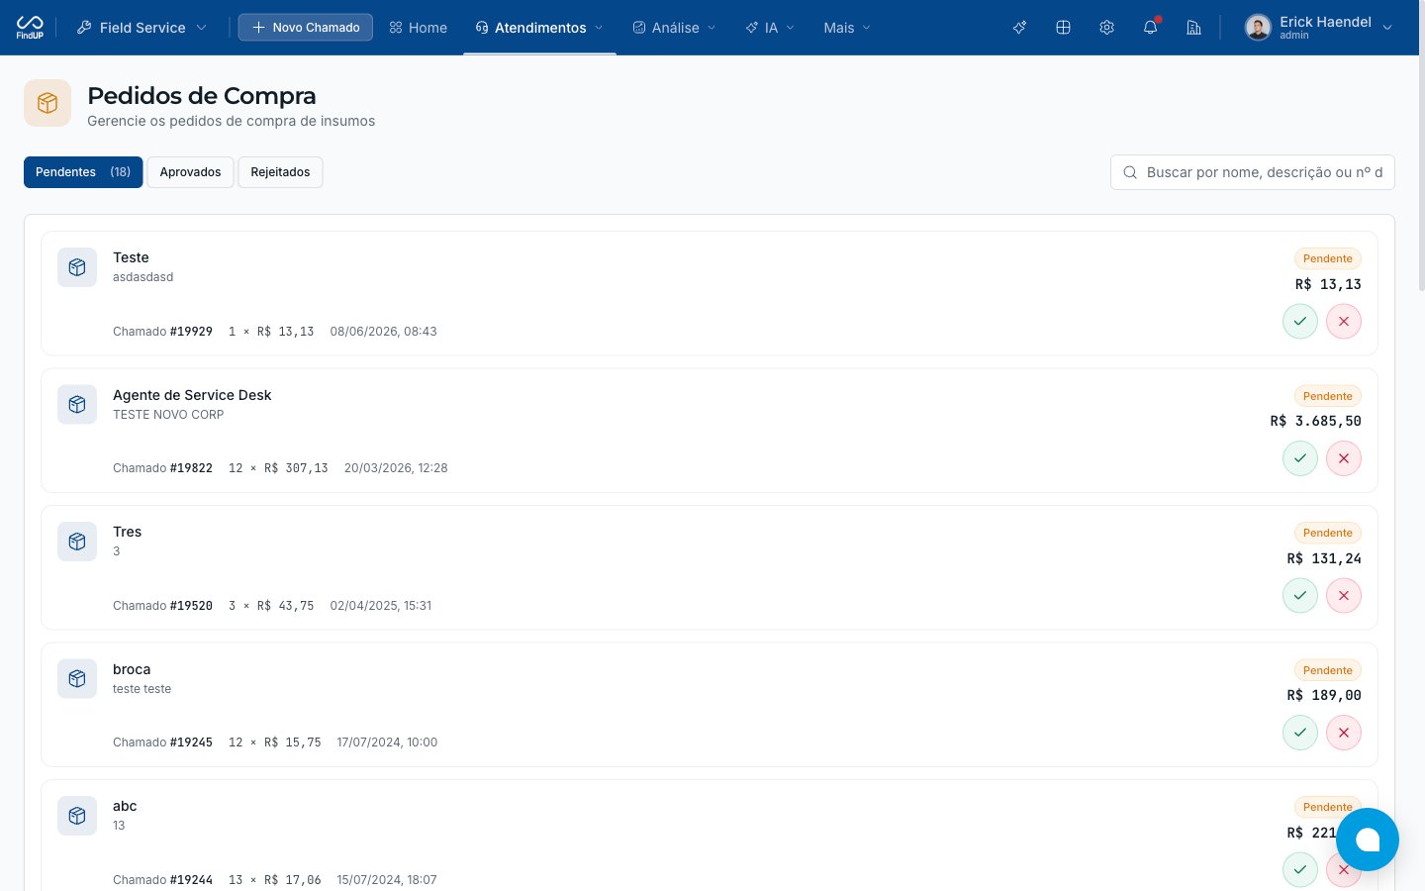Click the AI sparkle icon in header

click(x=1019, y=28)
